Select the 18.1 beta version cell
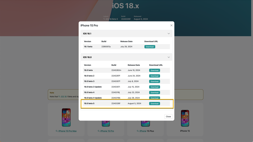Screen dimensions: 253x142 [88, 47]
